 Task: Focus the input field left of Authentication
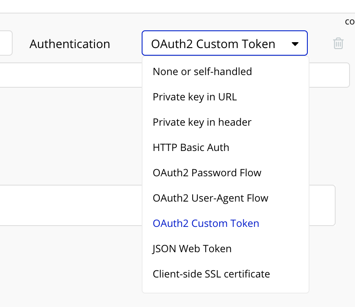[5, 43]
